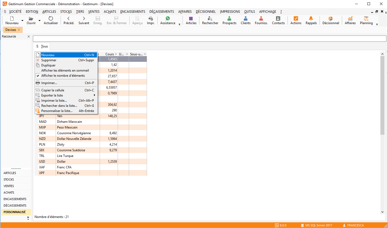Click the Rechercher search icon
The height and width of the screenshot is (228, 388).
[x=210, y=18]
